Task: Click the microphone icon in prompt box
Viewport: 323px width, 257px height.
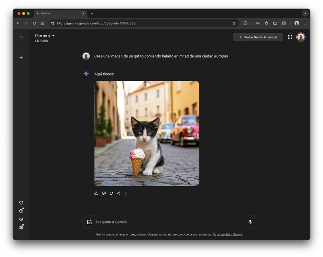Action: (250, 222)
